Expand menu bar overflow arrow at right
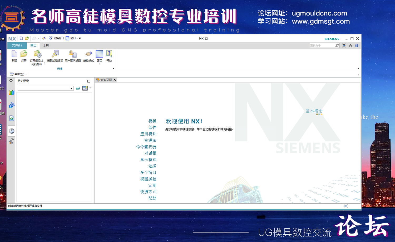This screenshot has height=242, width=395. click(x=358, y=75)
